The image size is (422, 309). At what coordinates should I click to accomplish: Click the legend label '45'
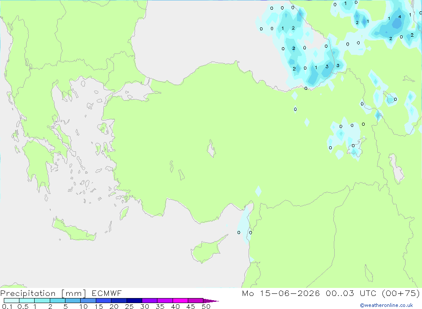click(x=191, y=306)
